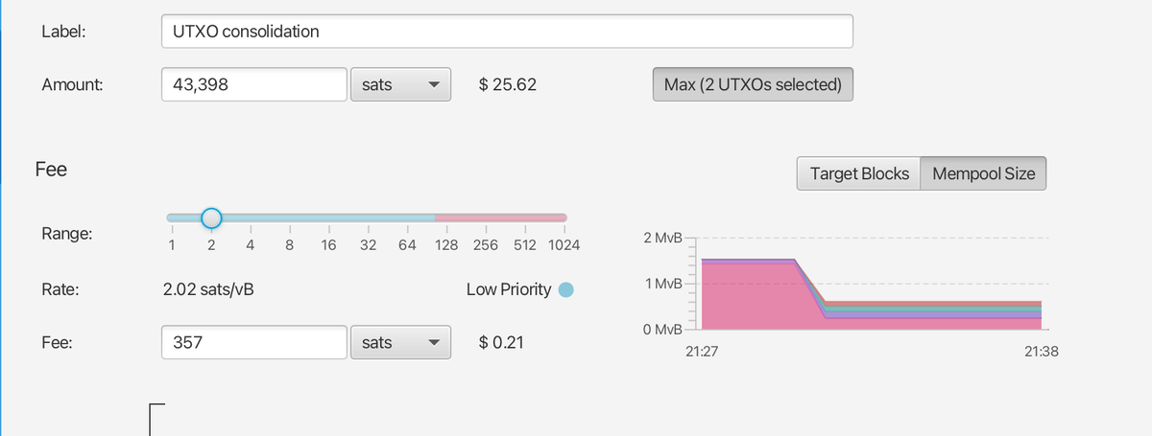This screenshot has width=1152, height=436.
Task: Switch to Target Blocks view
Action: point(858,173)
